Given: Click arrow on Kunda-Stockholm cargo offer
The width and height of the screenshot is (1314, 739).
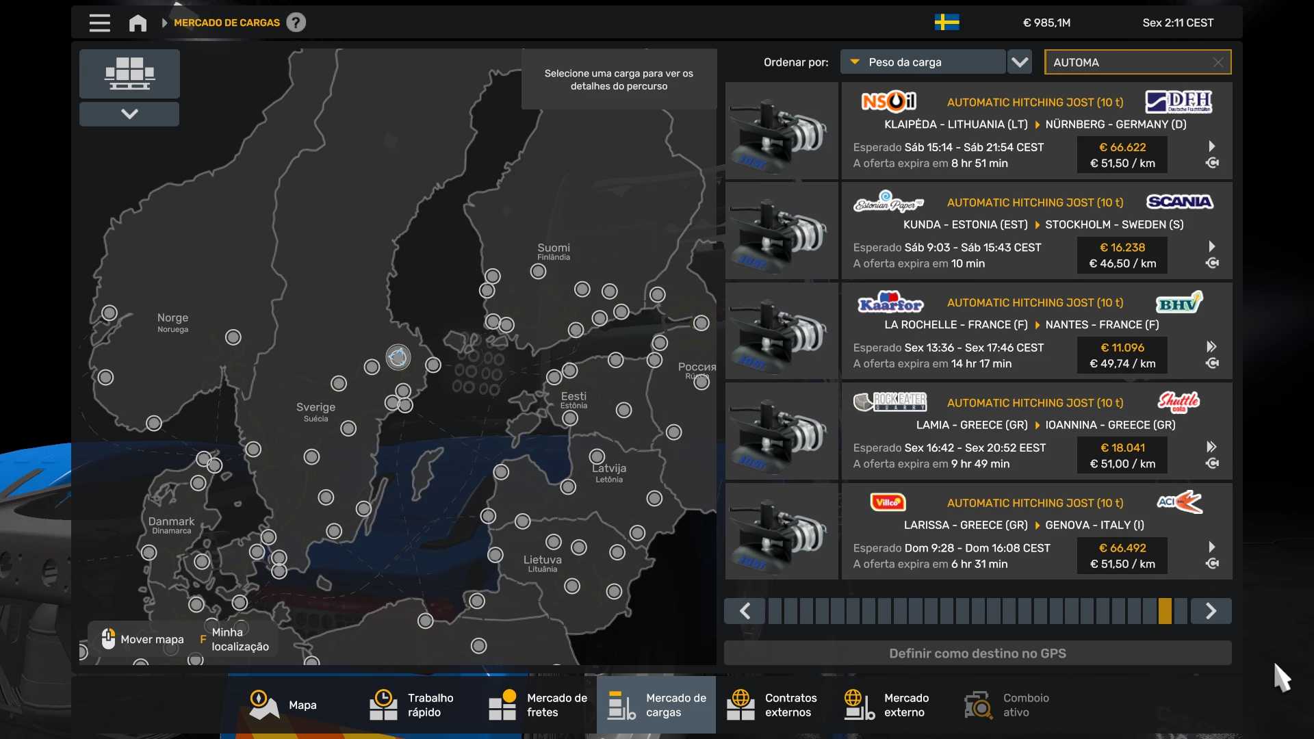Looking at the screenshot, I should [1212, 246].
